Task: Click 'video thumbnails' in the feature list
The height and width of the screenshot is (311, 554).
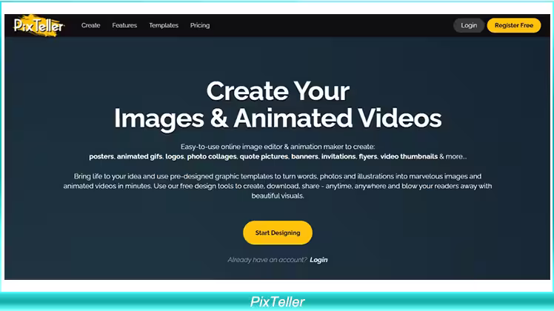Action: pos(409,156)
